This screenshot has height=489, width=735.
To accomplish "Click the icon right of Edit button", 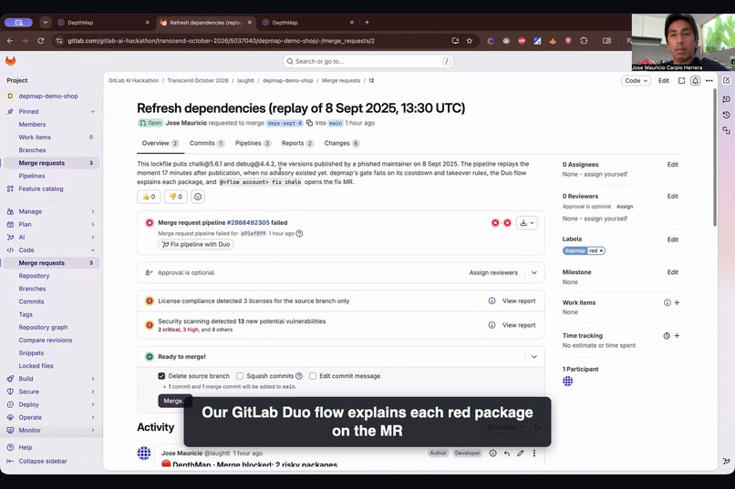I will coord(681,80).
